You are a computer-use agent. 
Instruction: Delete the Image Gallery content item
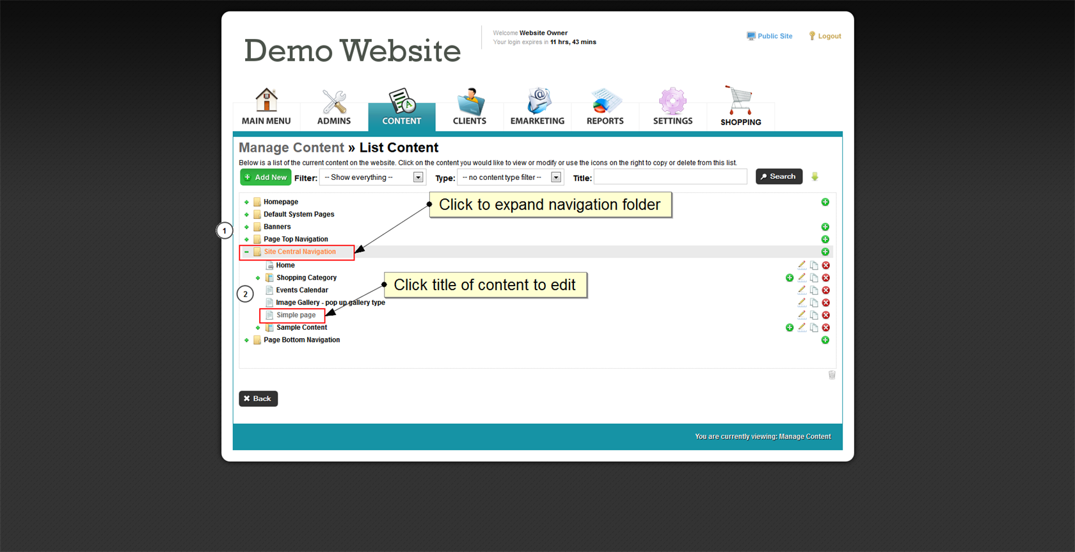point(825,303)
